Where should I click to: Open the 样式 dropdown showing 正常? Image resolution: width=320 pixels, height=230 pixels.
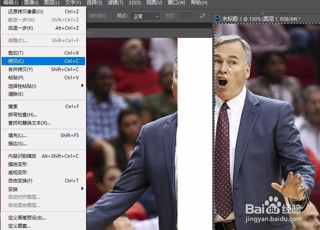point(145,16)
